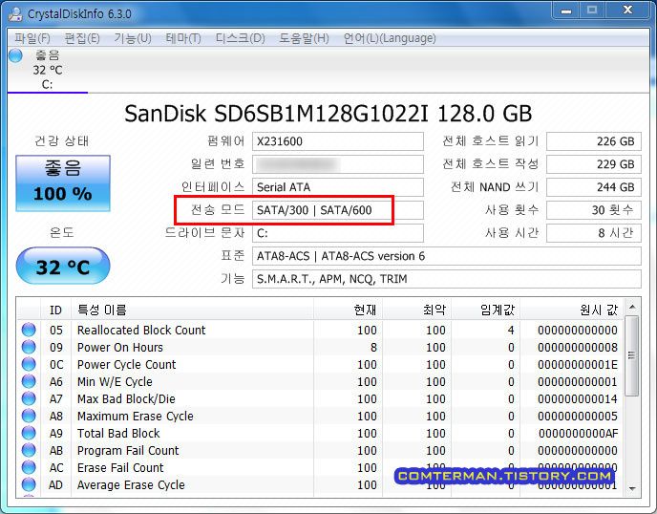Click status icon for Total Bad Block
657x514 pixels.
29,433
